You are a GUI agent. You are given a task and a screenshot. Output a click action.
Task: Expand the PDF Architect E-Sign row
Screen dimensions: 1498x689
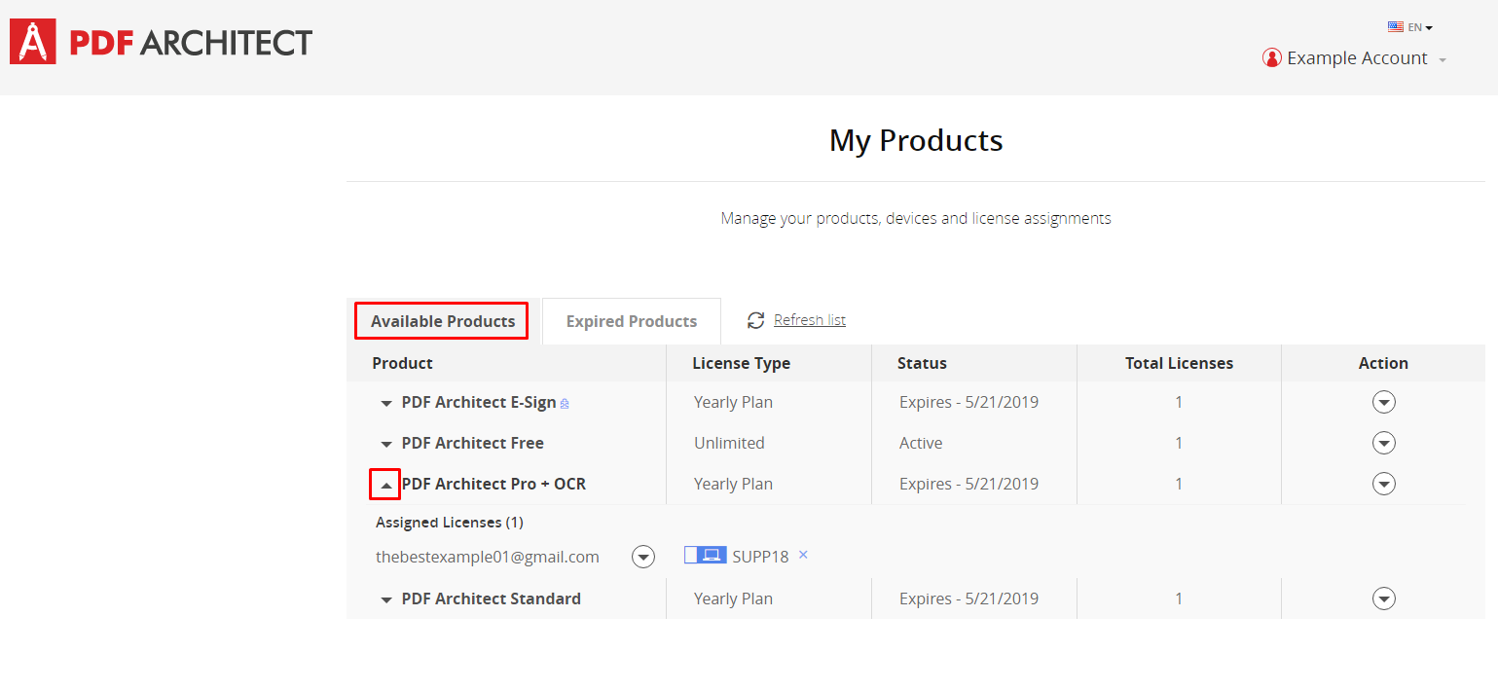tap(386, 403)
